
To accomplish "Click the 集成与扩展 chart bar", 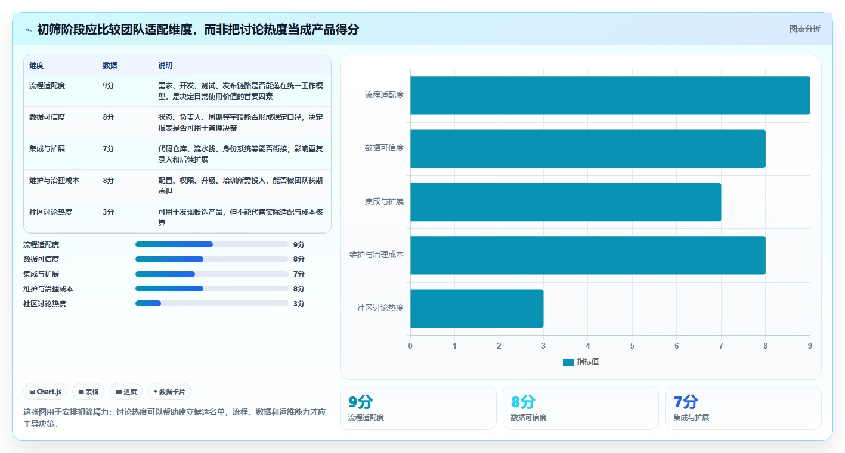I will pos(565,202).
